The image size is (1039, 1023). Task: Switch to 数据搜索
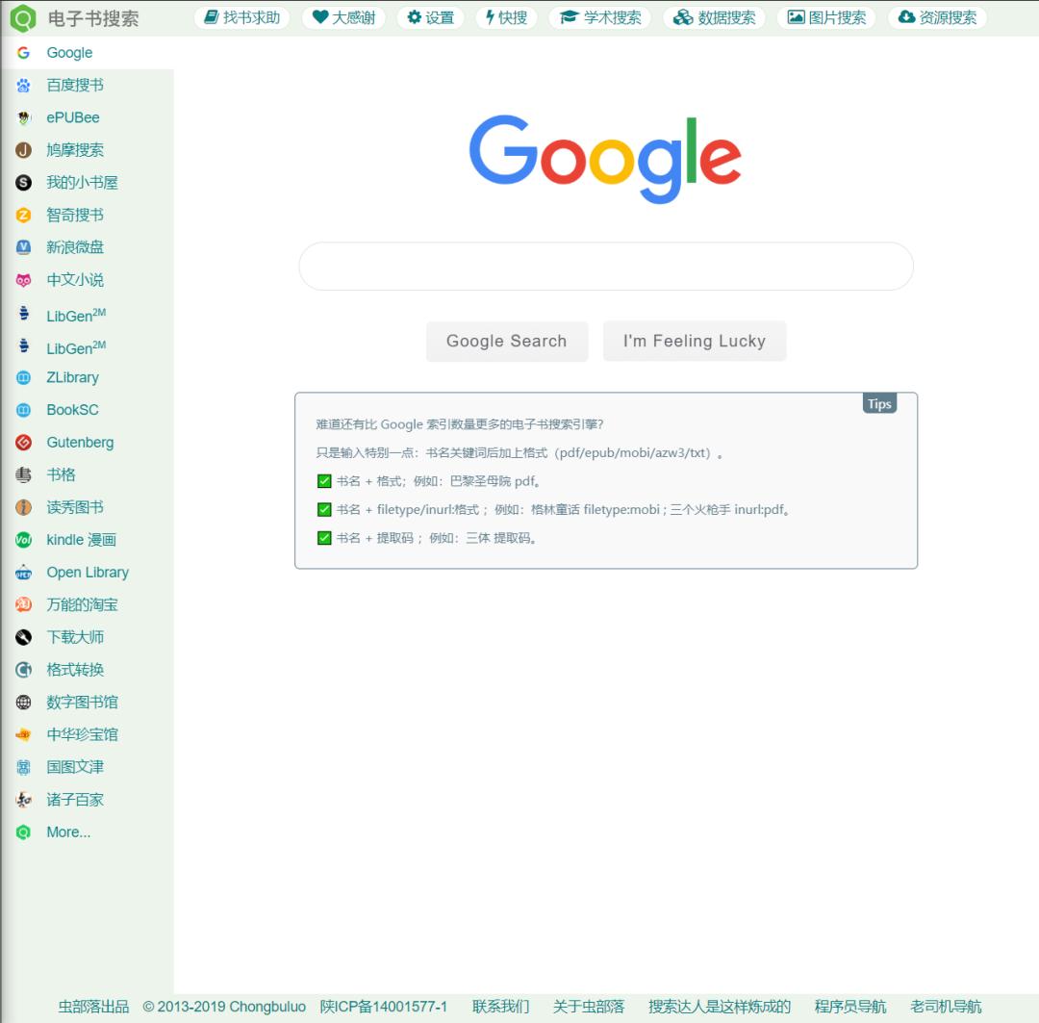coord(714,17)
